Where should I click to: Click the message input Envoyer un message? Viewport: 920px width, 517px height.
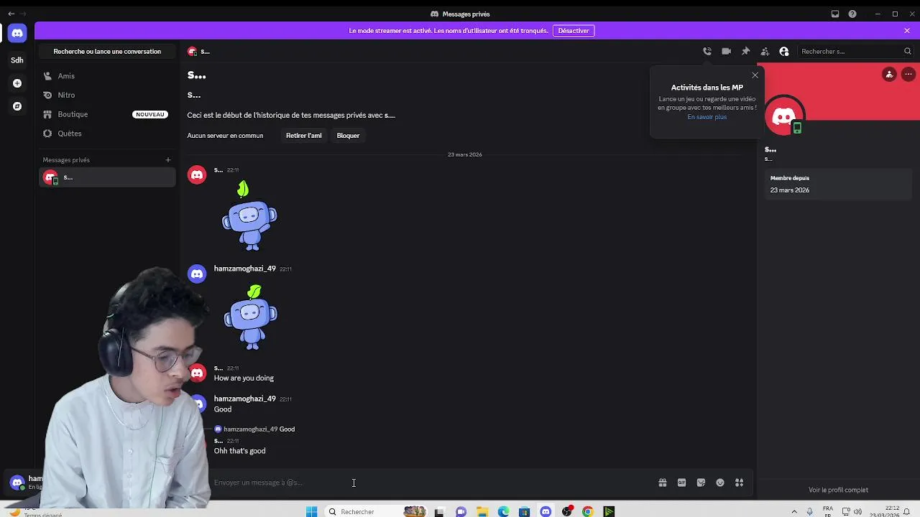[x=431, y=483]
